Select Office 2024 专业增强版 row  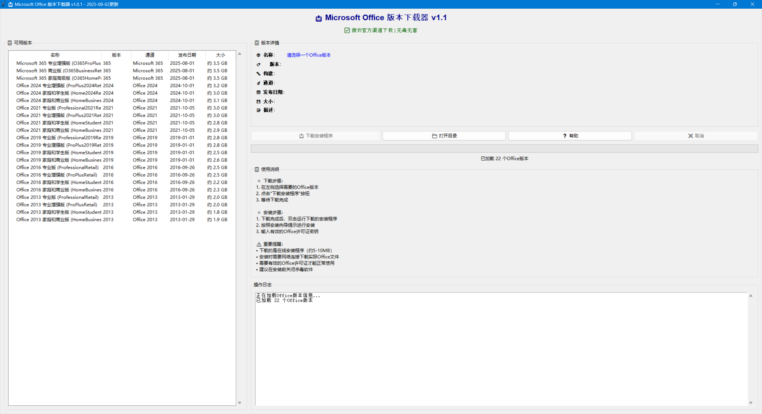pyautogui.click(x=122, y=85)
